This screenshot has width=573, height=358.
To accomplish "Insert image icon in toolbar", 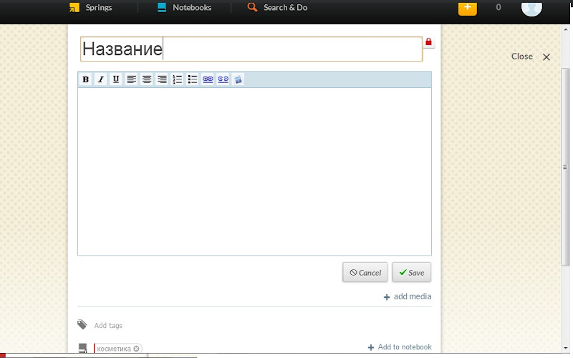I will click(238, 79).
